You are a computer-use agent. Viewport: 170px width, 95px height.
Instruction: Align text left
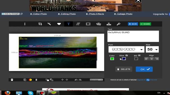click(146, 59)
